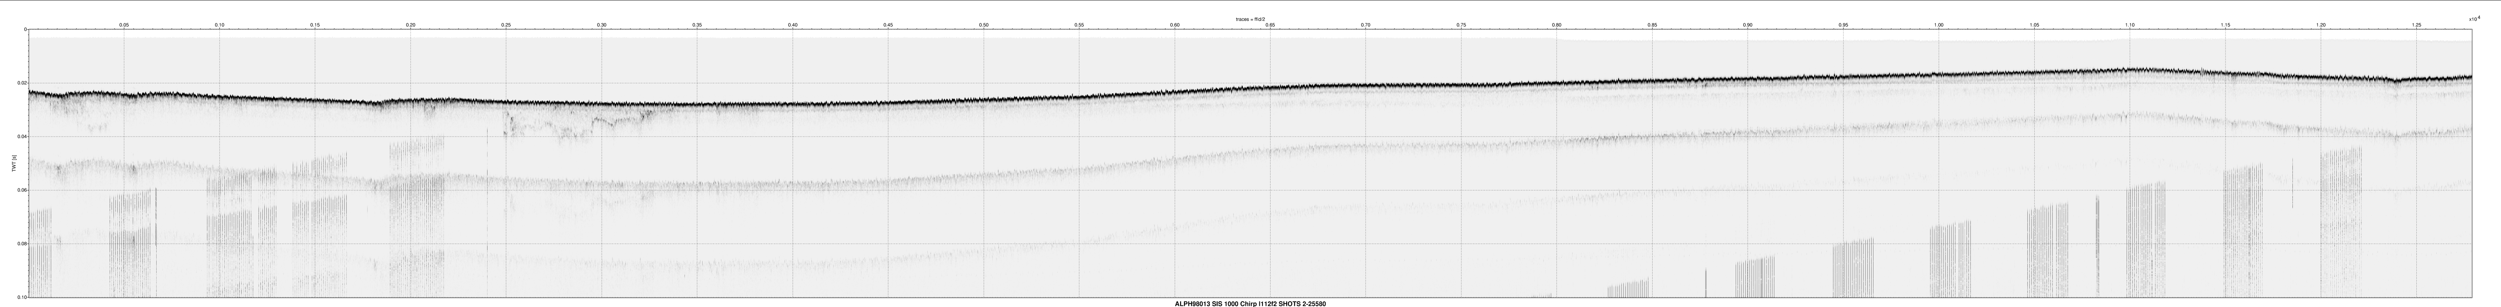Image resolution: width=2501 pixels, height=307 pixels.
Task: Click the 0.60 tick label on top axis
Action: tap(1175, 24)
